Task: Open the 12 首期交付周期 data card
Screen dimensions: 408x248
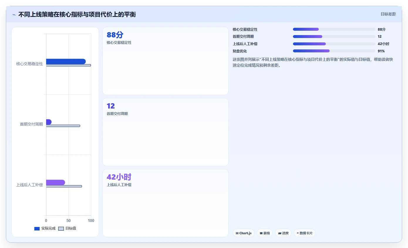Action: coord(166,132)
